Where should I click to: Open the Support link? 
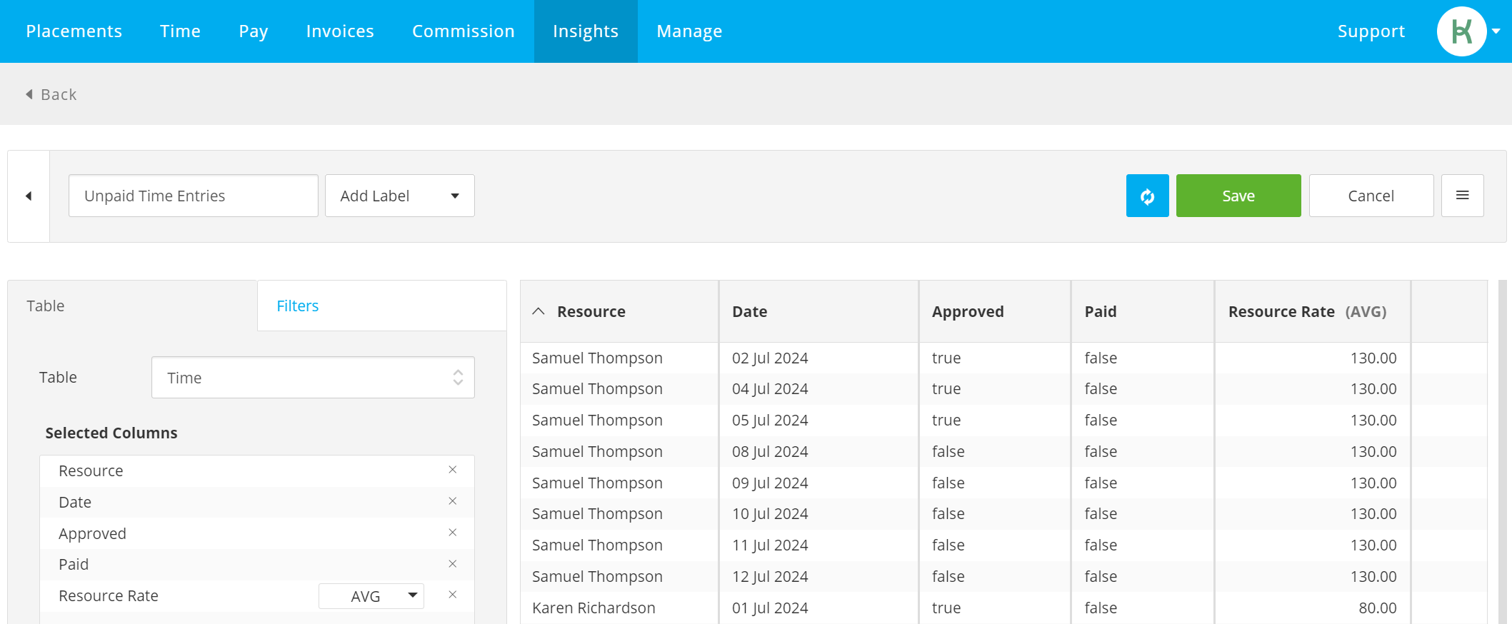click(1371, 31)
